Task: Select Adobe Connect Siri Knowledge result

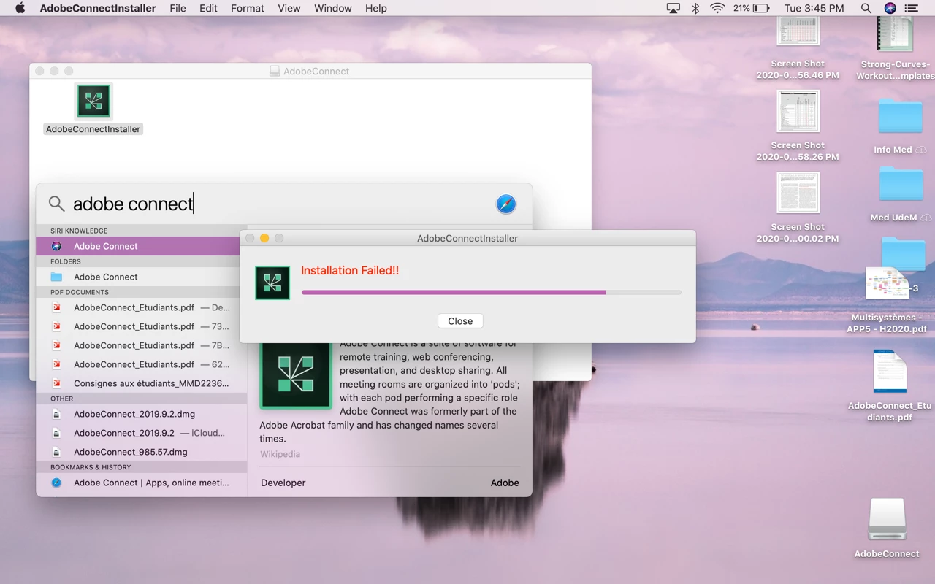Action: tap(142, 246)
